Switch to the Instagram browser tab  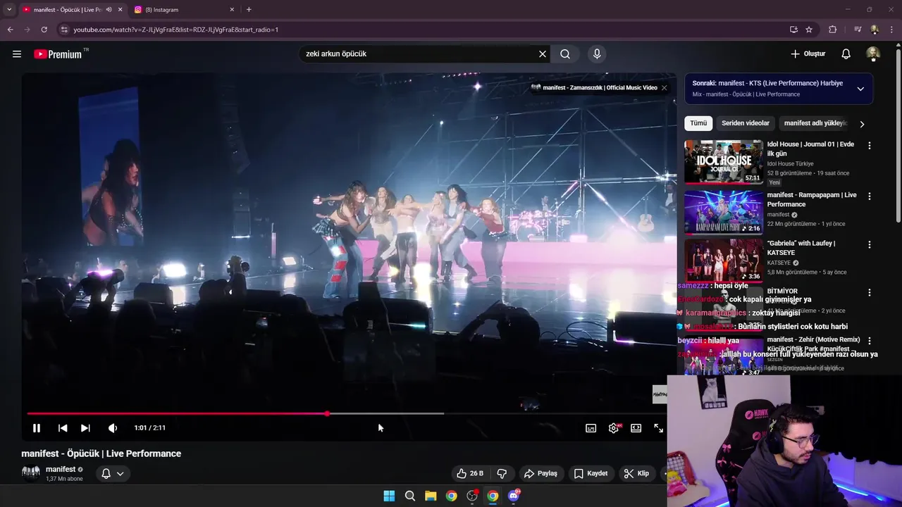pyautogui.click(x=184, y=10)
